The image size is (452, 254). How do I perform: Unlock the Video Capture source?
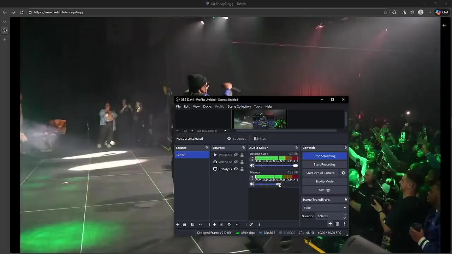click(242, 162)
